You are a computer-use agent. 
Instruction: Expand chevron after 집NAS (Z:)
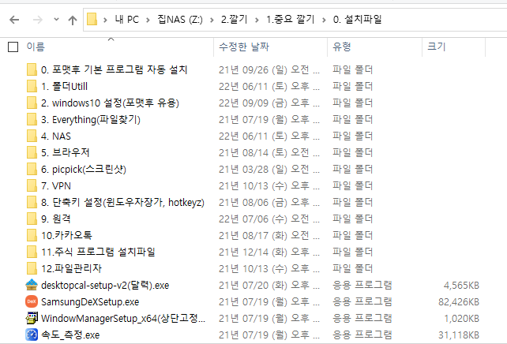pos(212,20)
